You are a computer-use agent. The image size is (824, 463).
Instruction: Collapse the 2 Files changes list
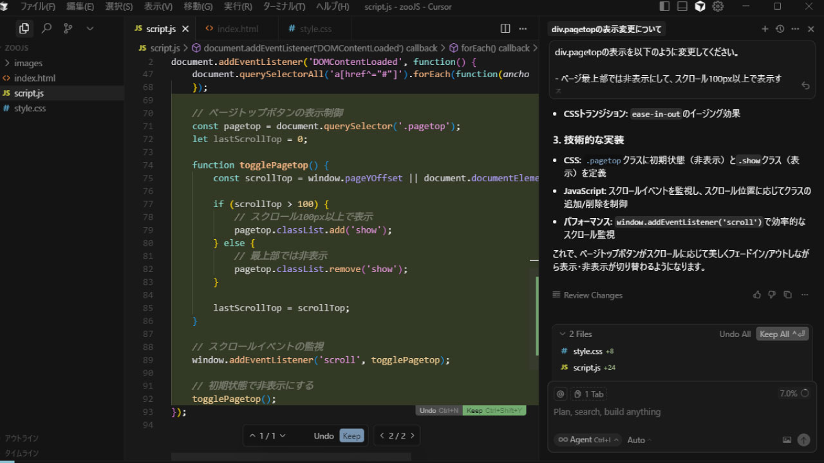coord(576,334)
